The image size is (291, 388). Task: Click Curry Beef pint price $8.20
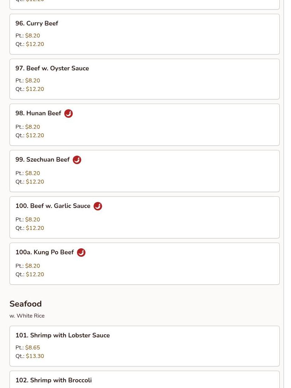click(32, 36)
